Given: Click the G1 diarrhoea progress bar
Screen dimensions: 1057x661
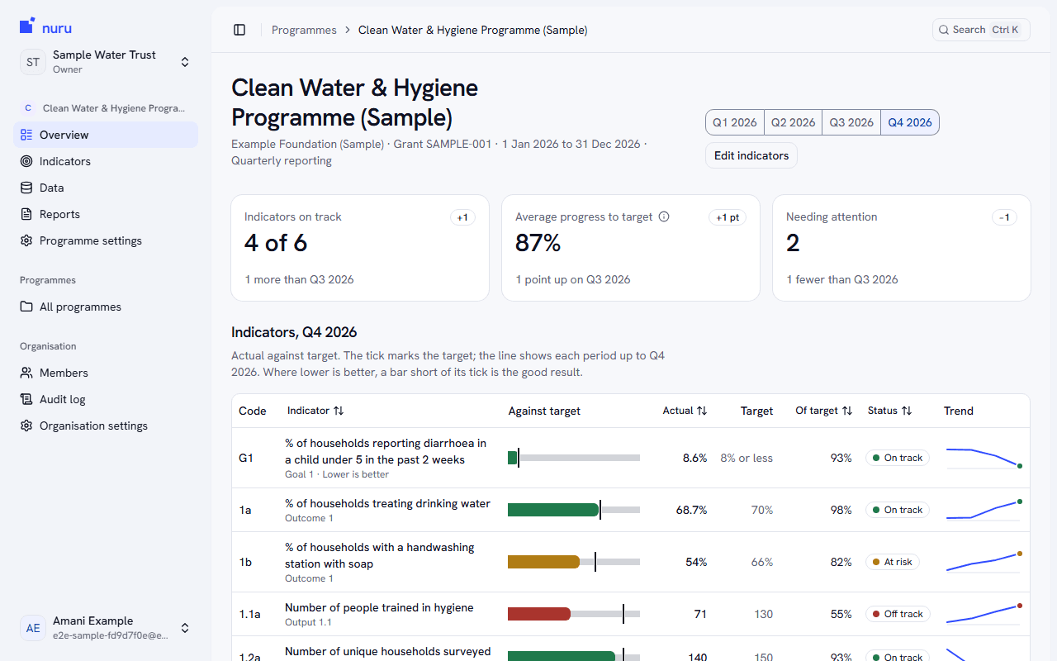Looking at the screenshot, I should [574, 458].
